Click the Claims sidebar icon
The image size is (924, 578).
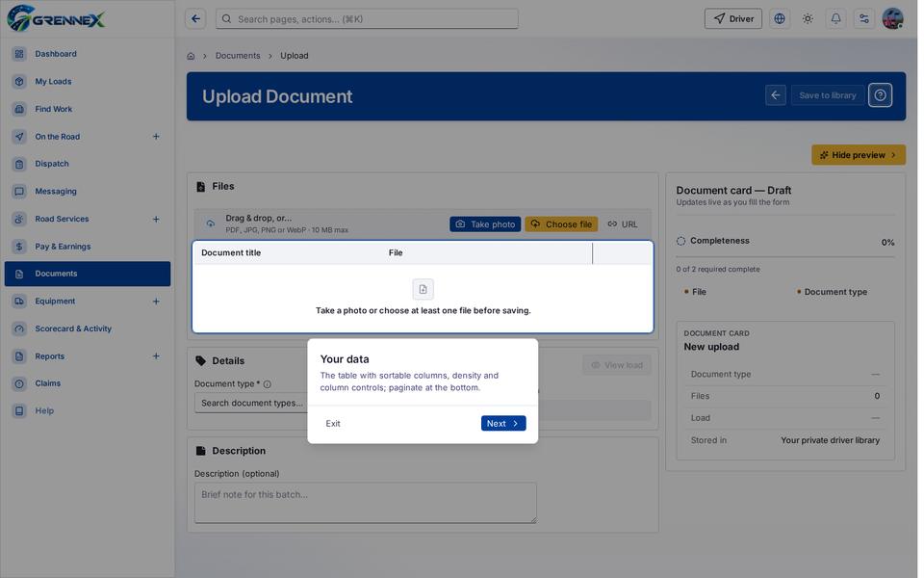[19, 383]
